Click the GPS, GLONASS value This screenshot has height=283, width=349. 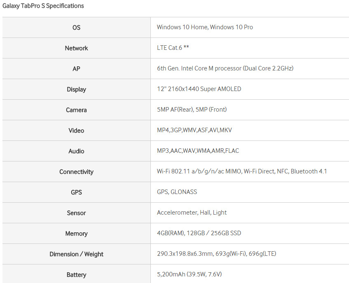177,192
